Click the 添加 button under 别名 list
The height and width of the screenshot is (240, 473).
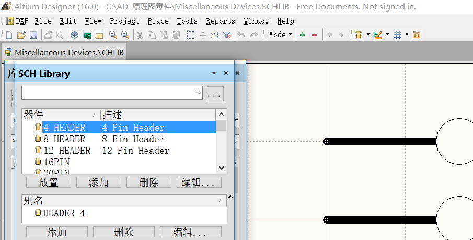57,232
